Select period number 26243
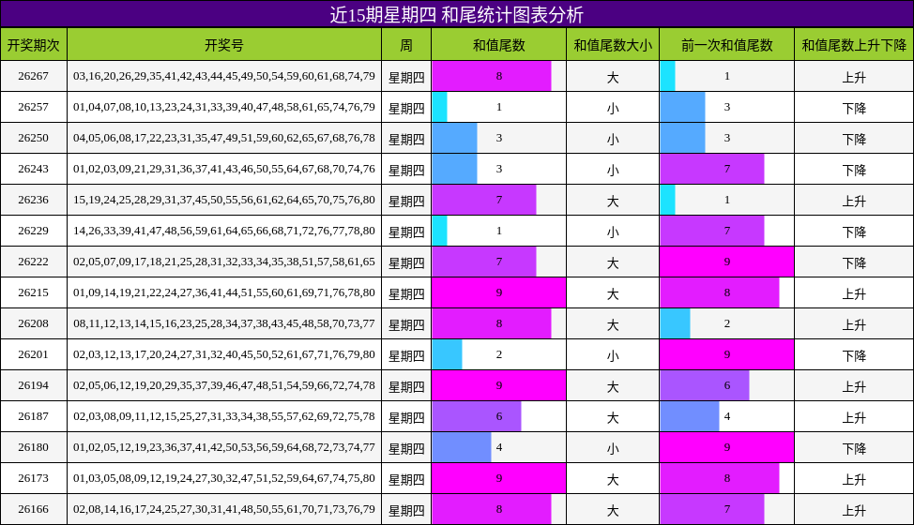This screenshot has height=525, width=914. coord(33,169)
